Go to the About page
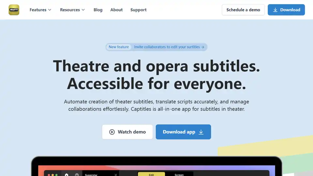This screenshot has height=176, width=313. point(116,10)
